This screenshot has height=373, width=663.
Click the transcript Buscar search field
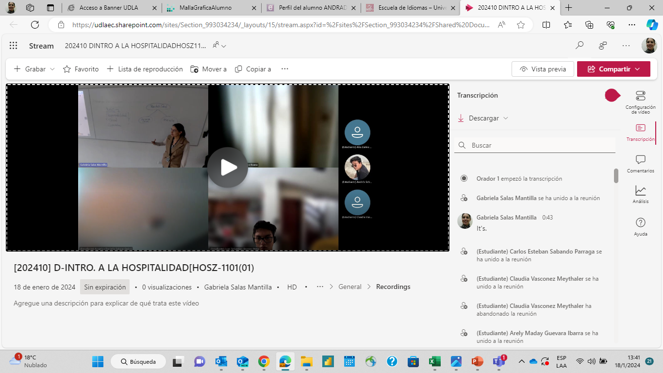coord(539,145)
